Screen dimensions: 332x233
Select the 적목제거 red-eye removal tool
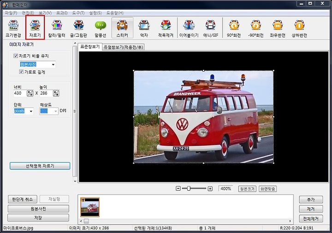(x=166, y=28)
